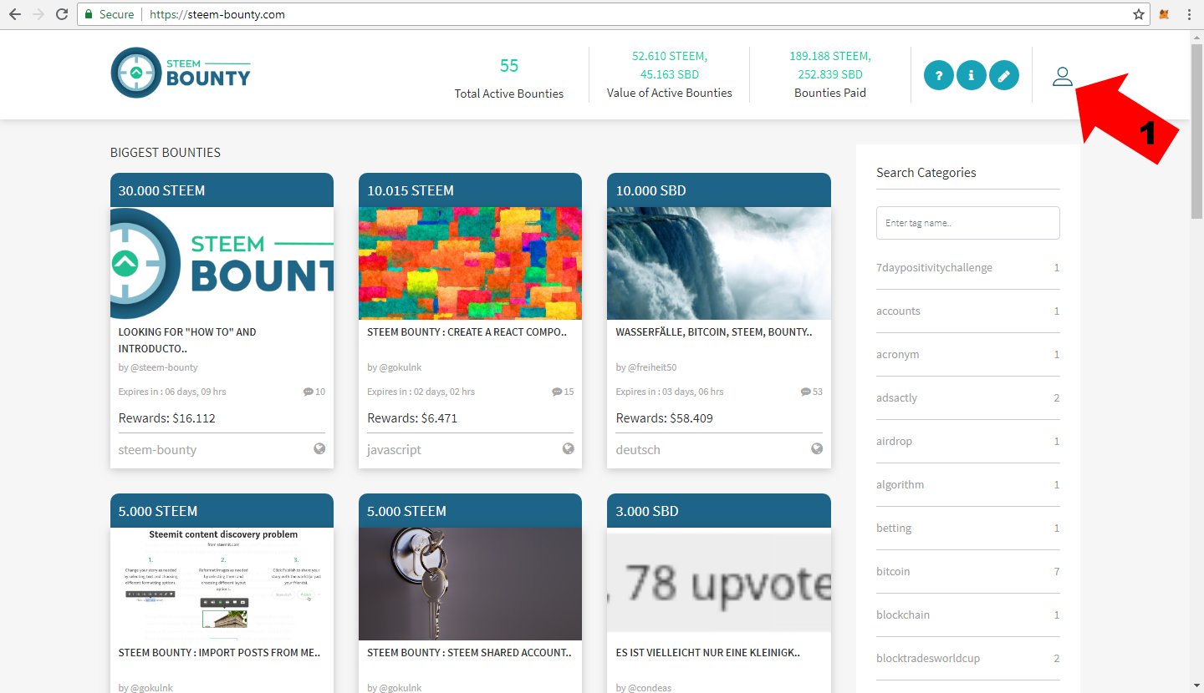Screen dimensions: 1204x693
Task: Open the question mark help icon
Action: pos(939,76)
